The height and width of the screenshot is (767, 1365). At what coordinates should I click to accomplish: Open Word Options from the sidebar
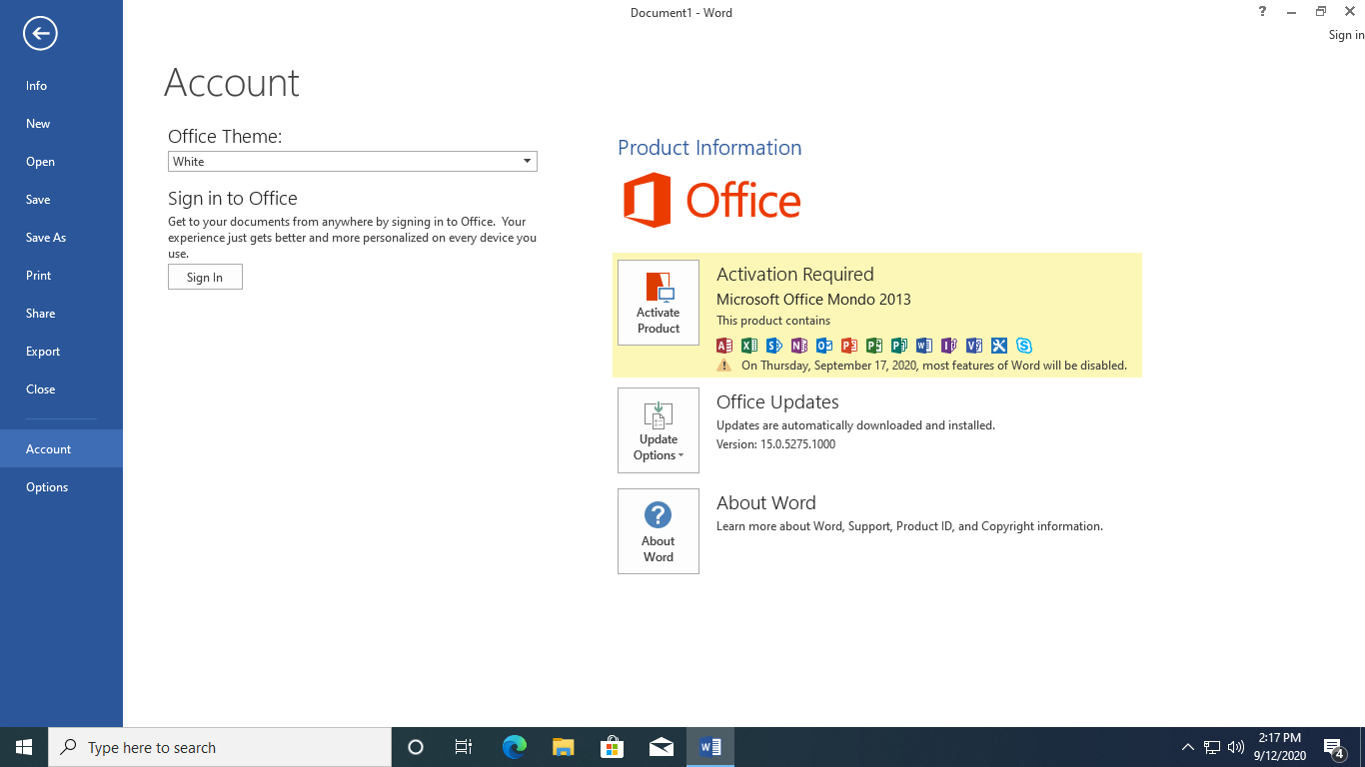pos(61,487)
